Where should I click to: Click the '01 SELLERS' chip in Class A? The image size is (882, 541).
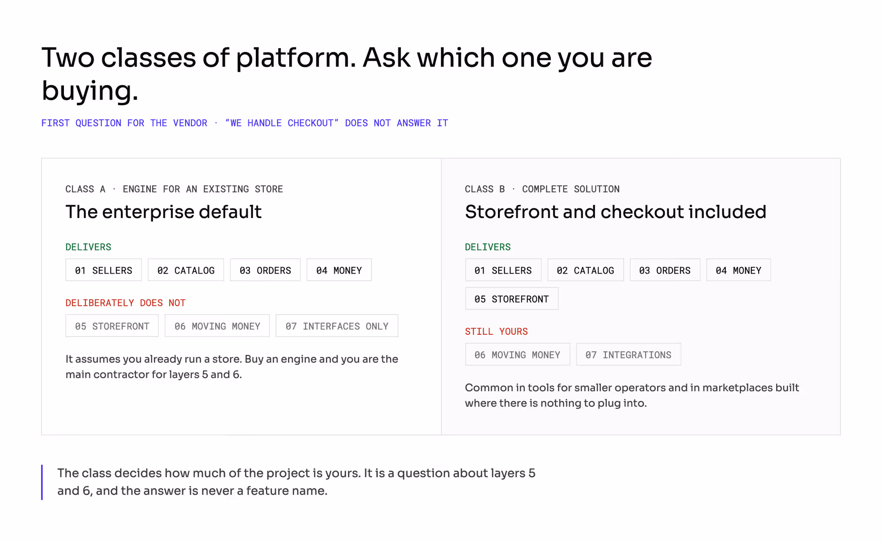104,270
